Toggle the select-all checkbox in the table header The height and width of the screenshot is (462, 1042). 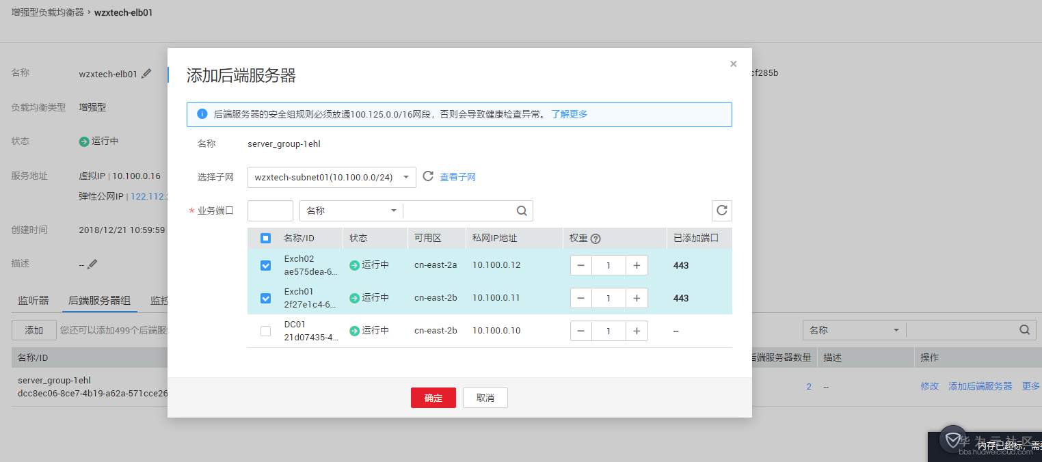pos(265,238)
